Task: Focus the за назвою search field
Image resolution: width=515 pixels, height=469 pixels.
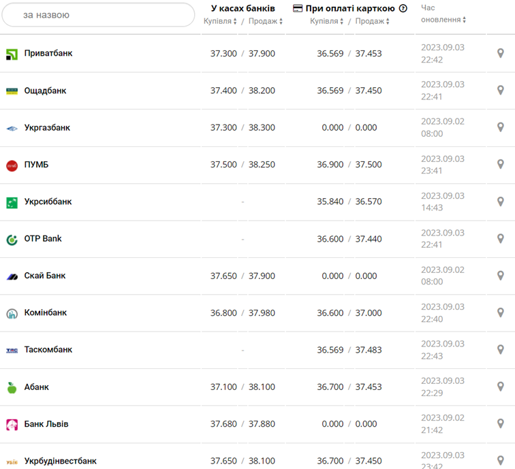Action: [98, 15]
